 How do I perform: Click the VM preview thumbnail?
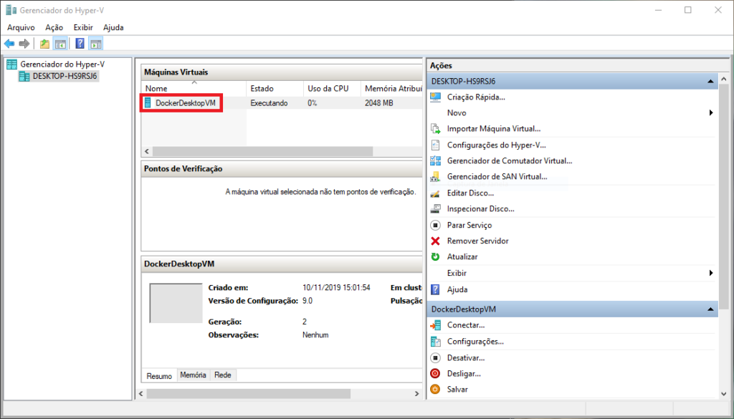(176, 303)
